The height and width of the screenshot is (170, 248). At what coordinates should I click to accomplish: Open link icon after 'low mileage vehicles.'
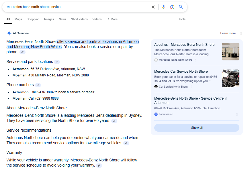tap(126, 143)
